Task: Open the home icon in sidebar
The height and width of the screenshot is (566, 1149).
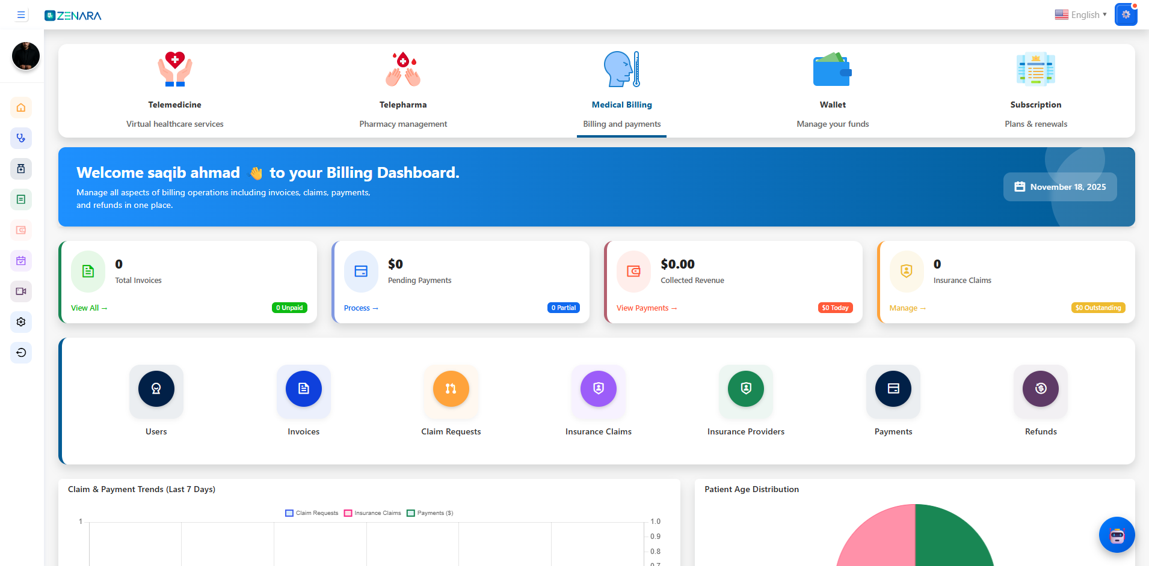Action: [21, 108]
